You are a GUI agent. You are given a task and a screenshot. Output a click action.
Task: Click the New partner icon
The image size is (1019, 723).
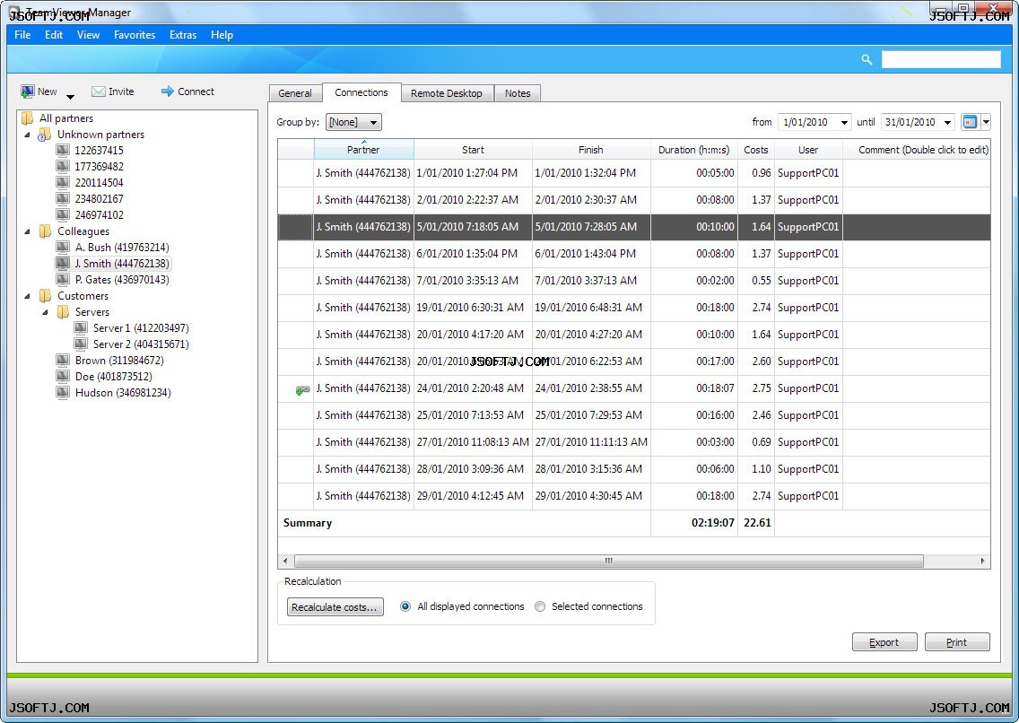[27, 91]
